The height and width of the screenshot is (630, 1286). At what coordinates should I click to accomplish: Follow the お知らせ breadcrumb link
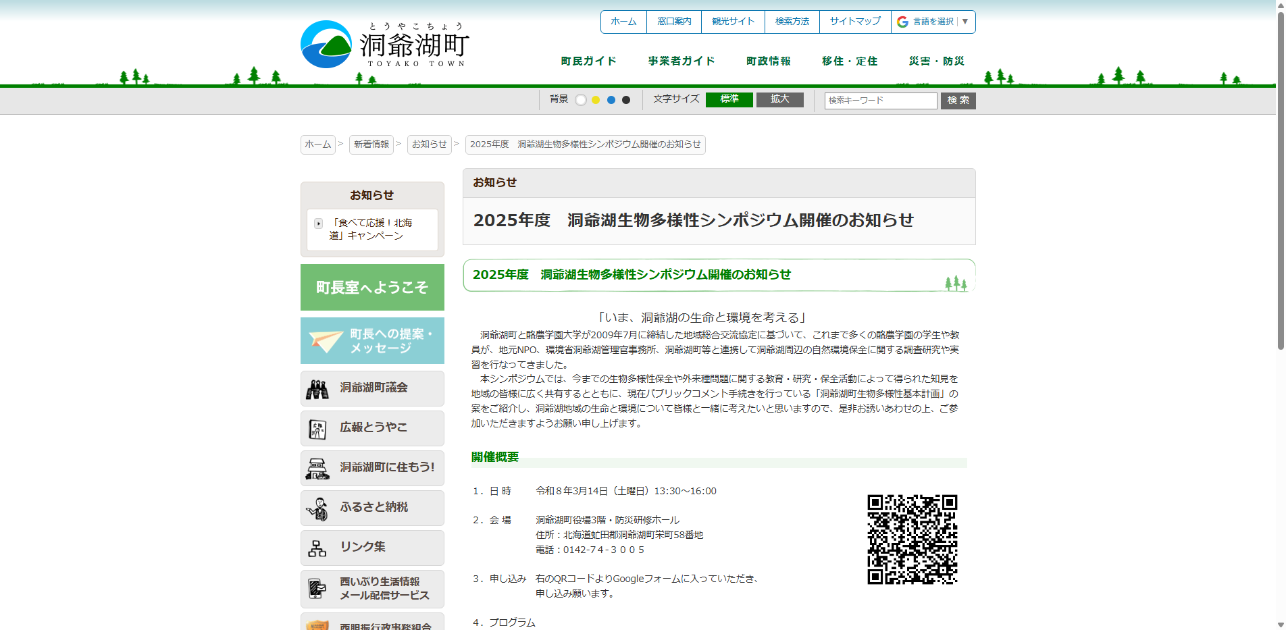[x=429, y=145]
